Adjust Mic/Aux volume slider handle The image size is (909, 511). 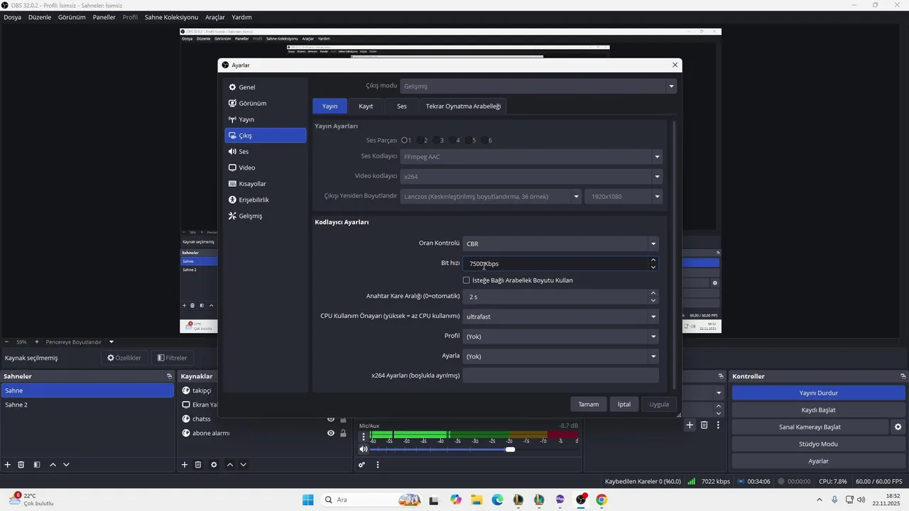point(510,449)
